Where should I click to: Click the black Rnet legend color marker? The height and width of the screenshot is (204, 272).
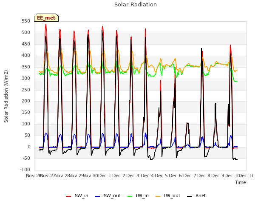(x=190, y=196)
